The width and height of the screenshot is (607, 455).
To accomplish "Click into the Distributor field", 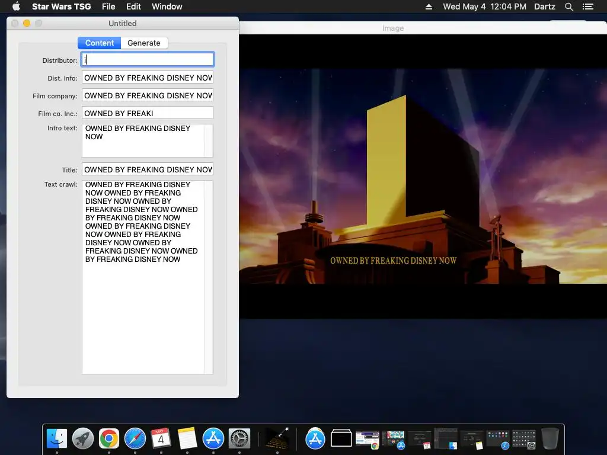I will click(x=148, y=60).
